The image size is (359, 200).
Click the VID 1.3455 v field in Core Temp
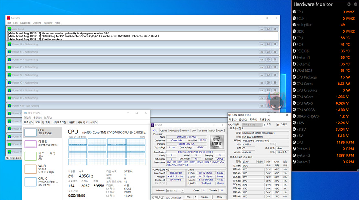pyautogui.click(x=248, y=145)
